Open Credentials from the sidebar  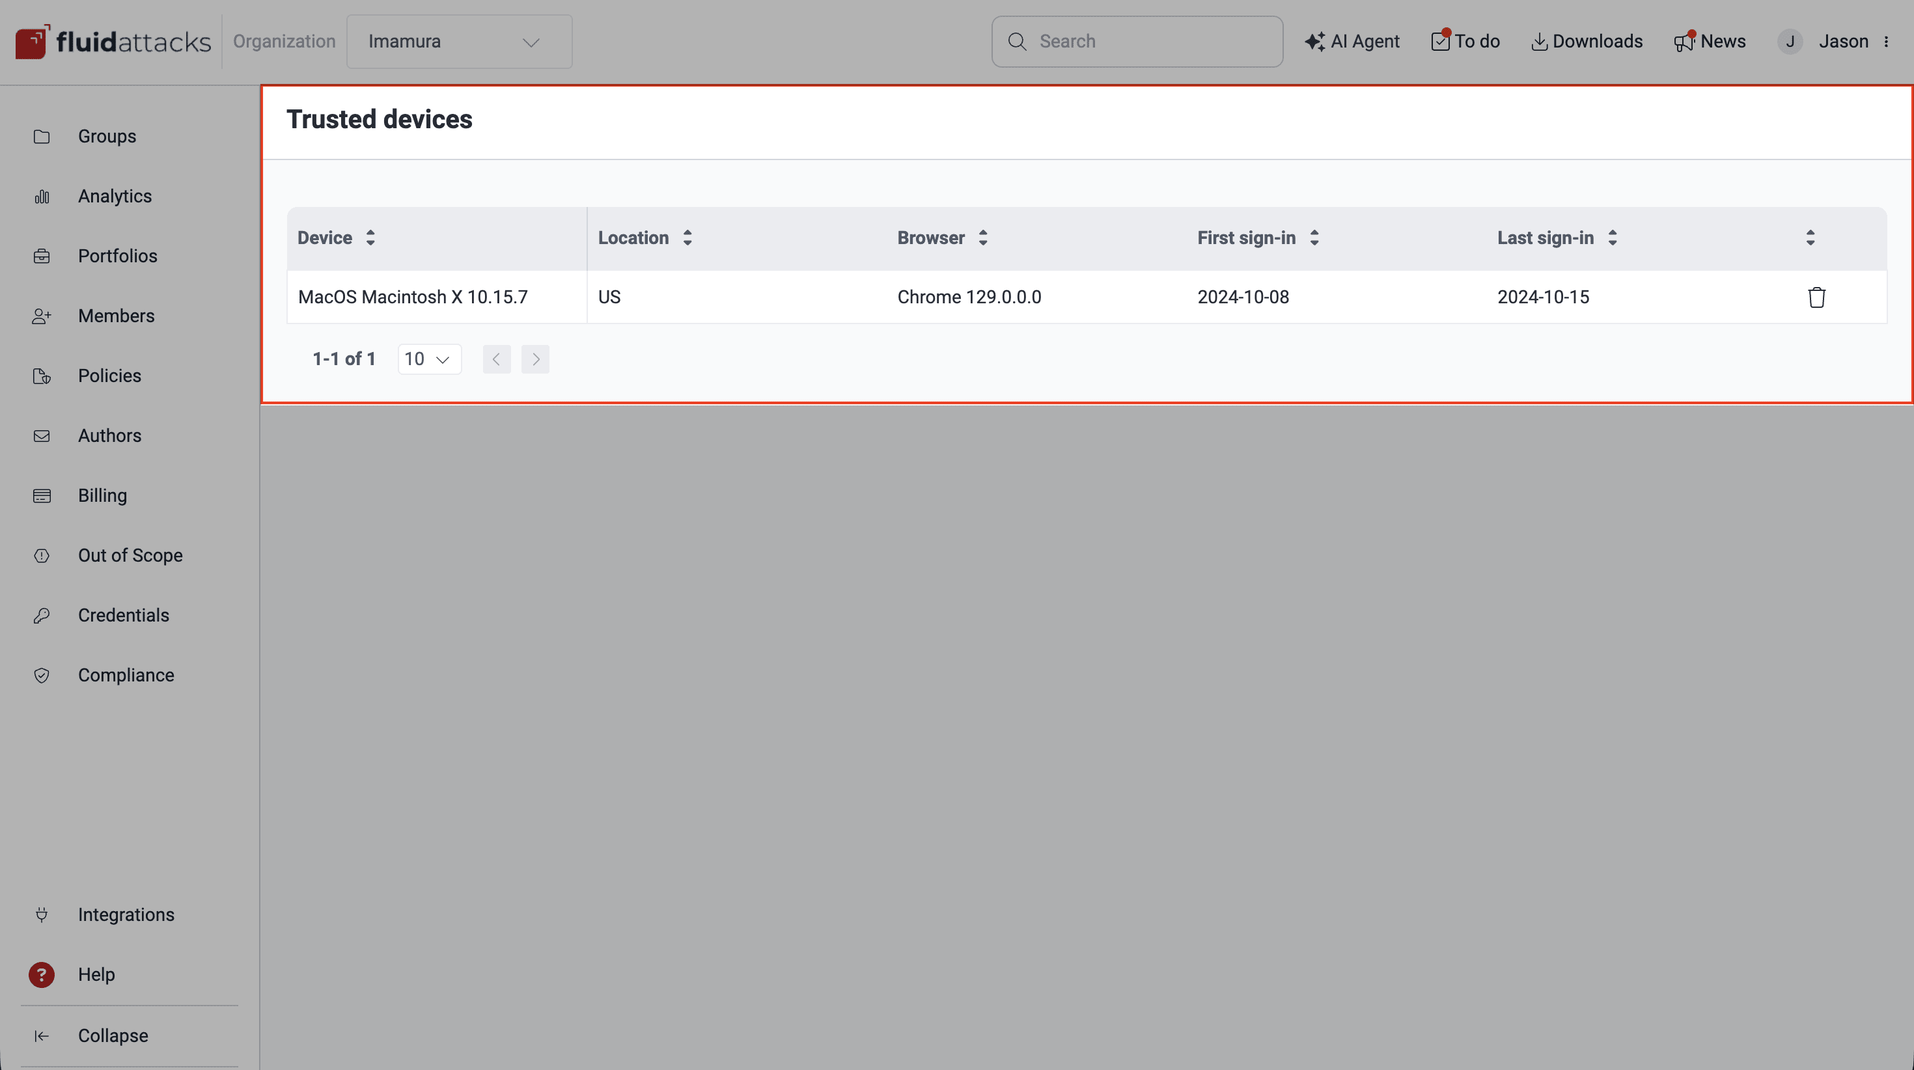coord(123,614)
